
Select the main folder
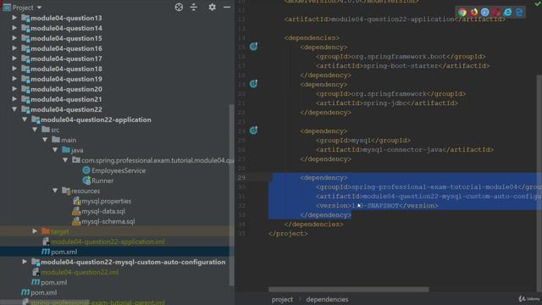coord(69,140)
